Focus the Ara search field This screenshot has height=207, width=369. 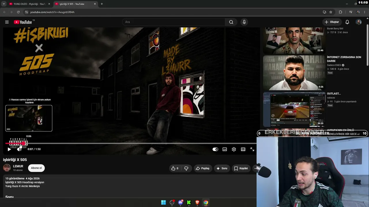tap(174, 22)
